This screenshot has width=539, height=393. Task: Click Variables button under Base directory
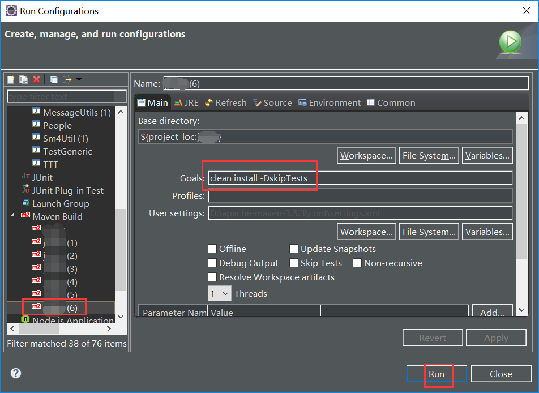[x=487, y=155]
